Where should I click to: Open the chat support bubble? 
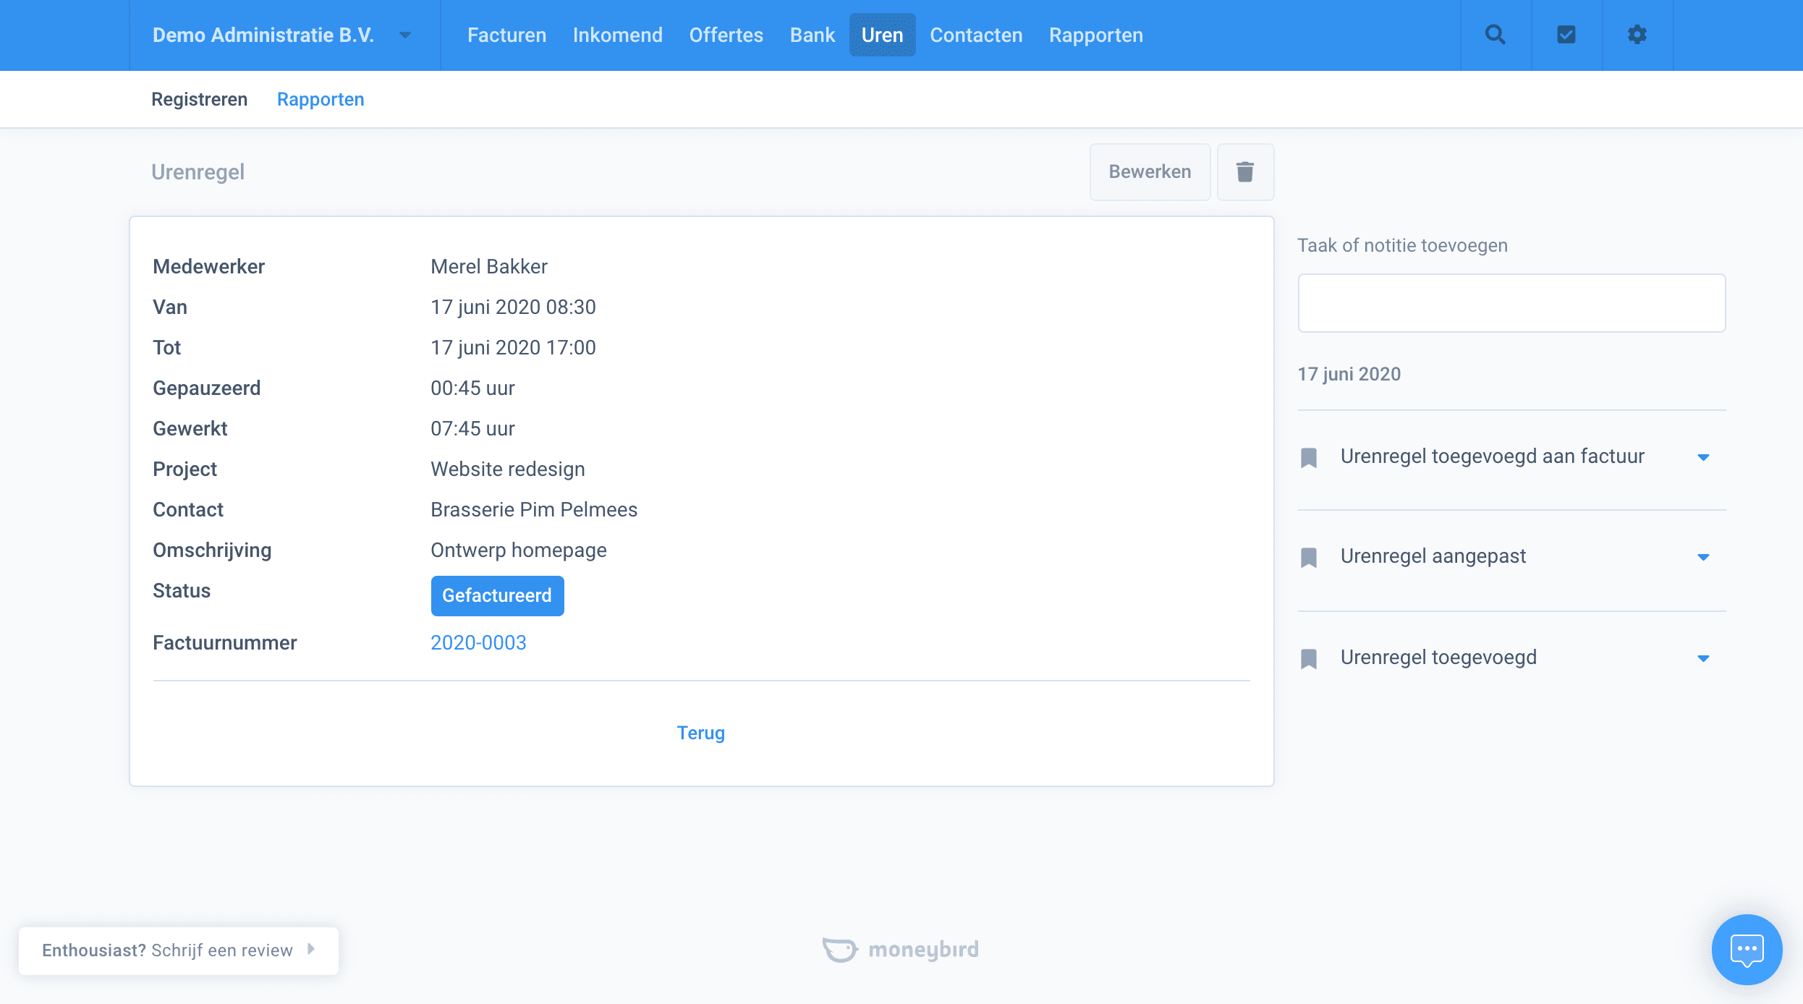tap(1746, 949)
